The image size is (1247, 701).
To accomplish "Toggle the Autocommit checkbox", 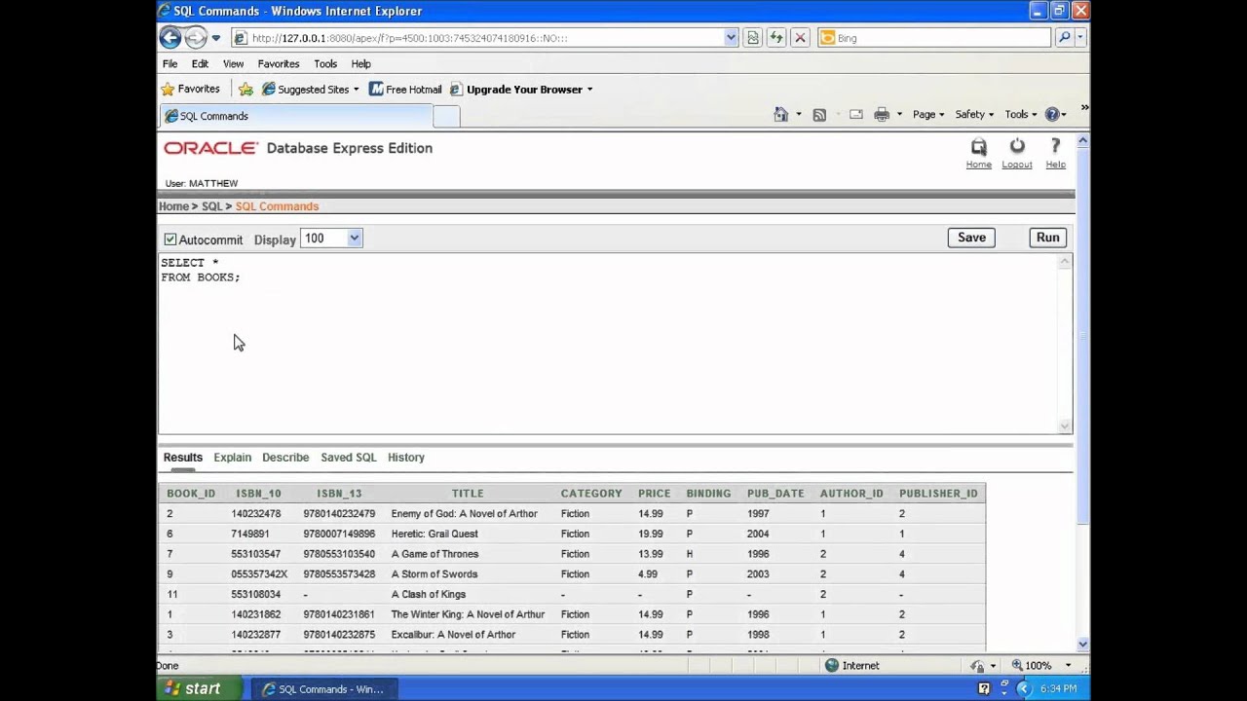I will [170, 240].
